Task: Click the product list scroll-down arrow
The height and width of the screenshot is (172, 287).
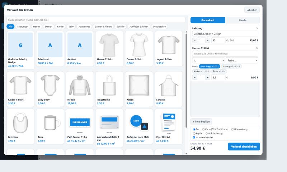Action: click(x=186, y=153)
